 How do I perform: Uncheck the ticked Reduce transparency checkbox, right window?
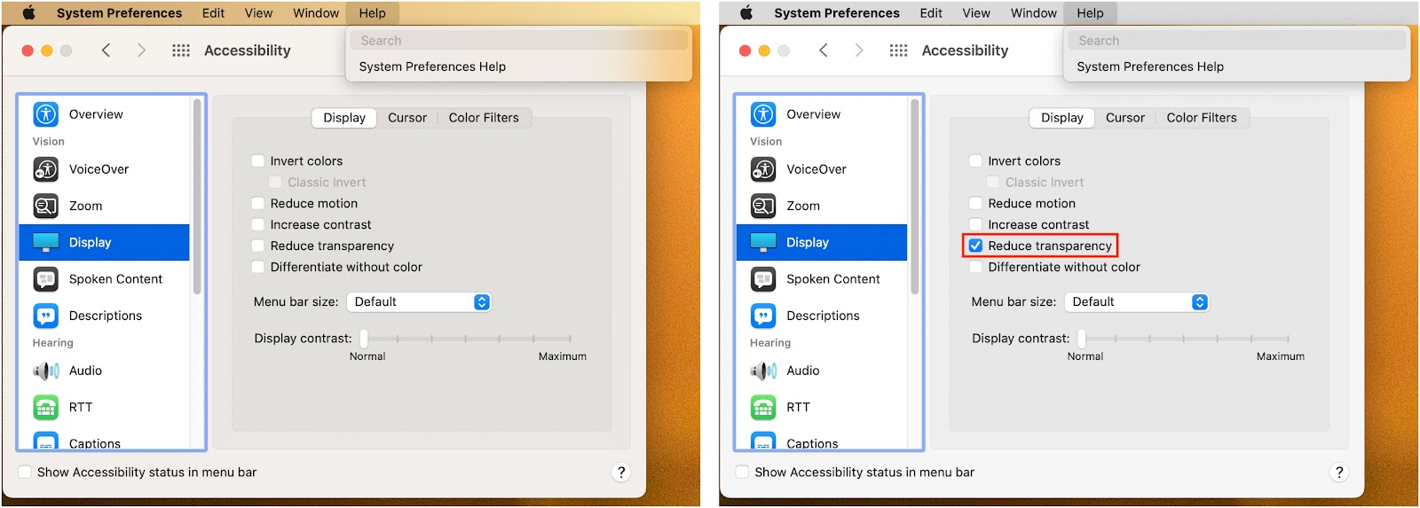click(x=976, y=246)
